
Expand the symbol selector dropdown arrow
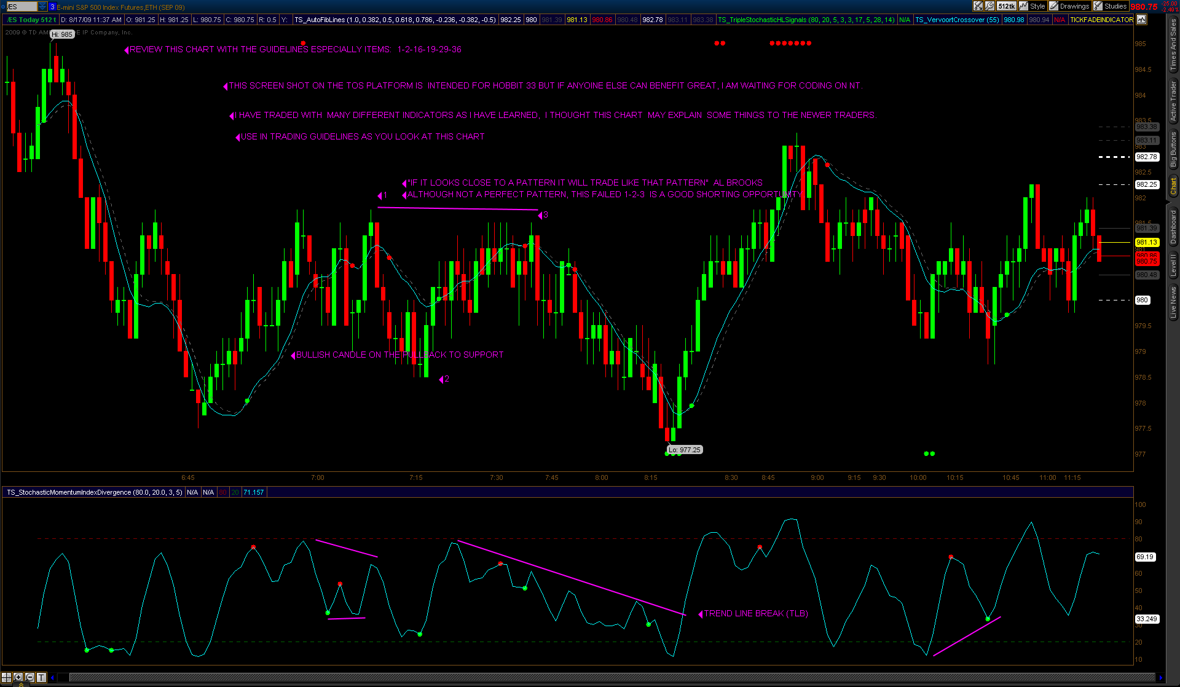coord(42,7)
